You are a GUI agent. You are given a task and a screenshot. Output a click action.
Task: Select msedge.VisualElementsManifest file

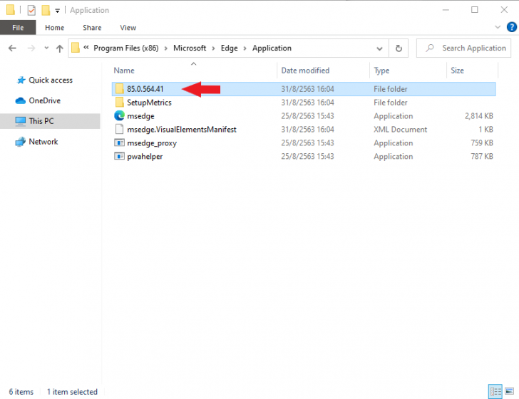pyautogui.click(x=304, y=130)
